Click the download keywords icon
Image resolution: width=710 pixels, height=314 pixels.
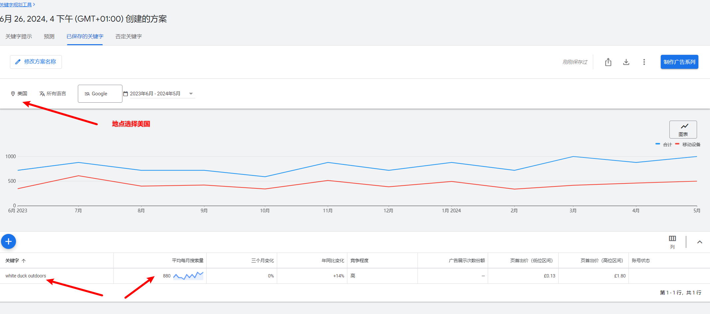[626, 62]
